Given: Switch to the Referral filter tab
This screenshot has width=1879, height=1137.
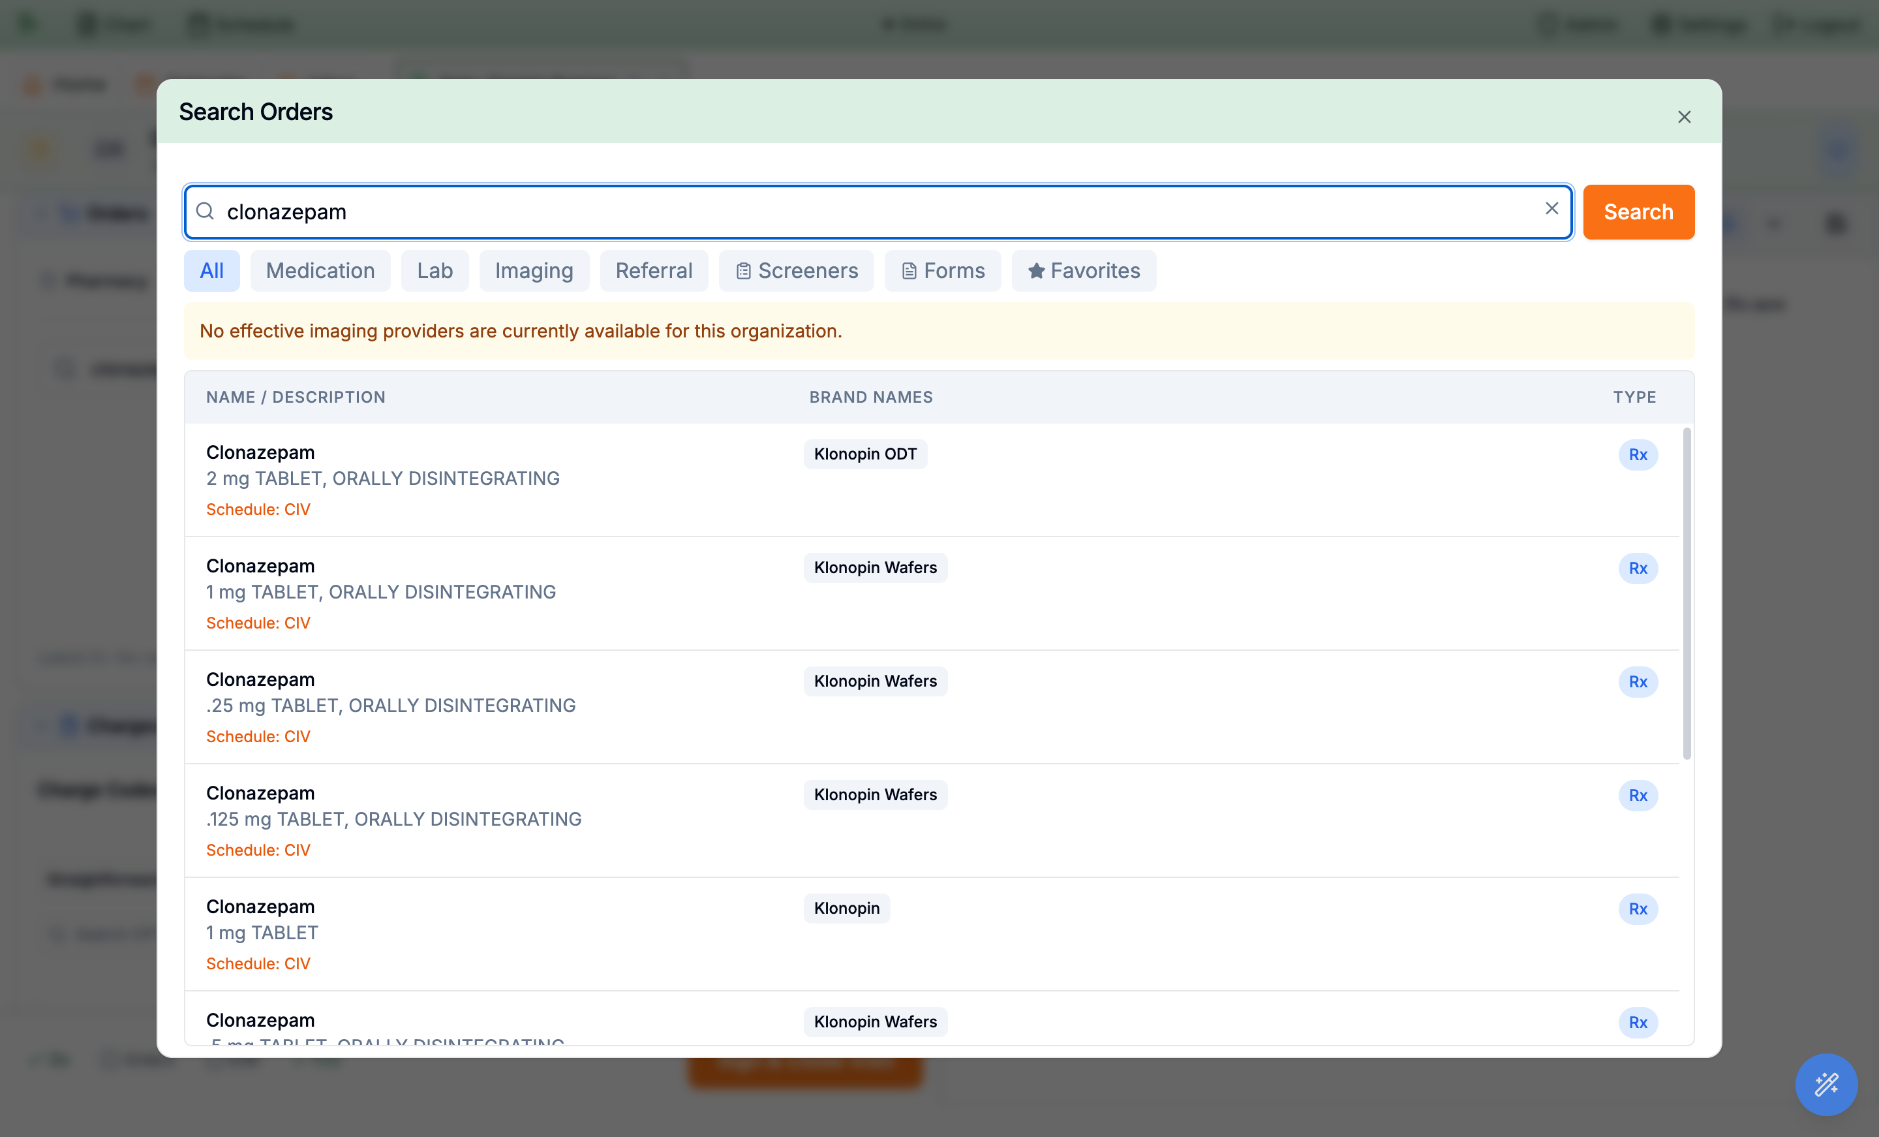Looking at the screenshot, I should click(x=654, y=271).
